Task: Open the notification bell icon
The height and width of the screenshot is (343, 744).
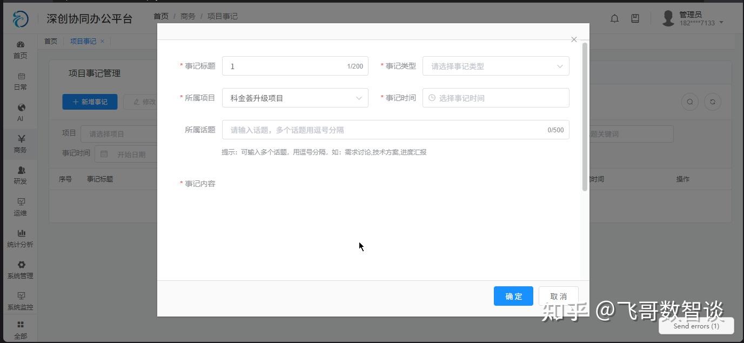Action: 614,18
